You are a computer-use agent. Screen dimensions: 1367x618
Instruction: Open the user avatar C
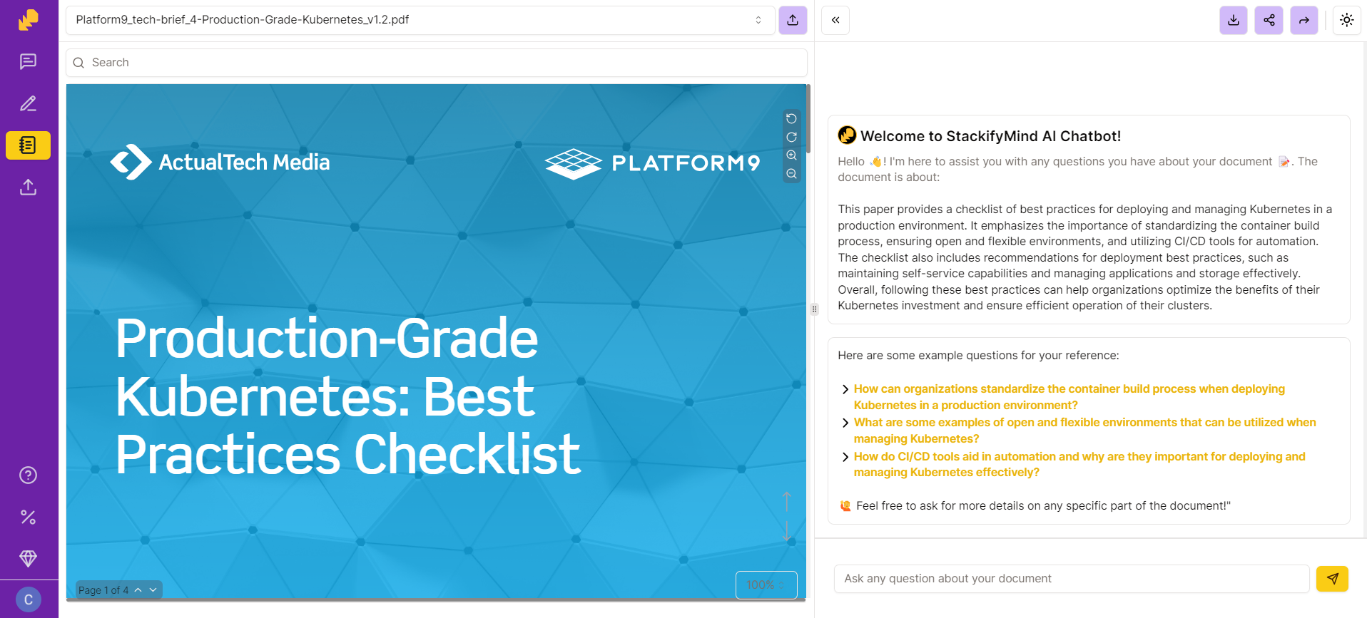29,599
